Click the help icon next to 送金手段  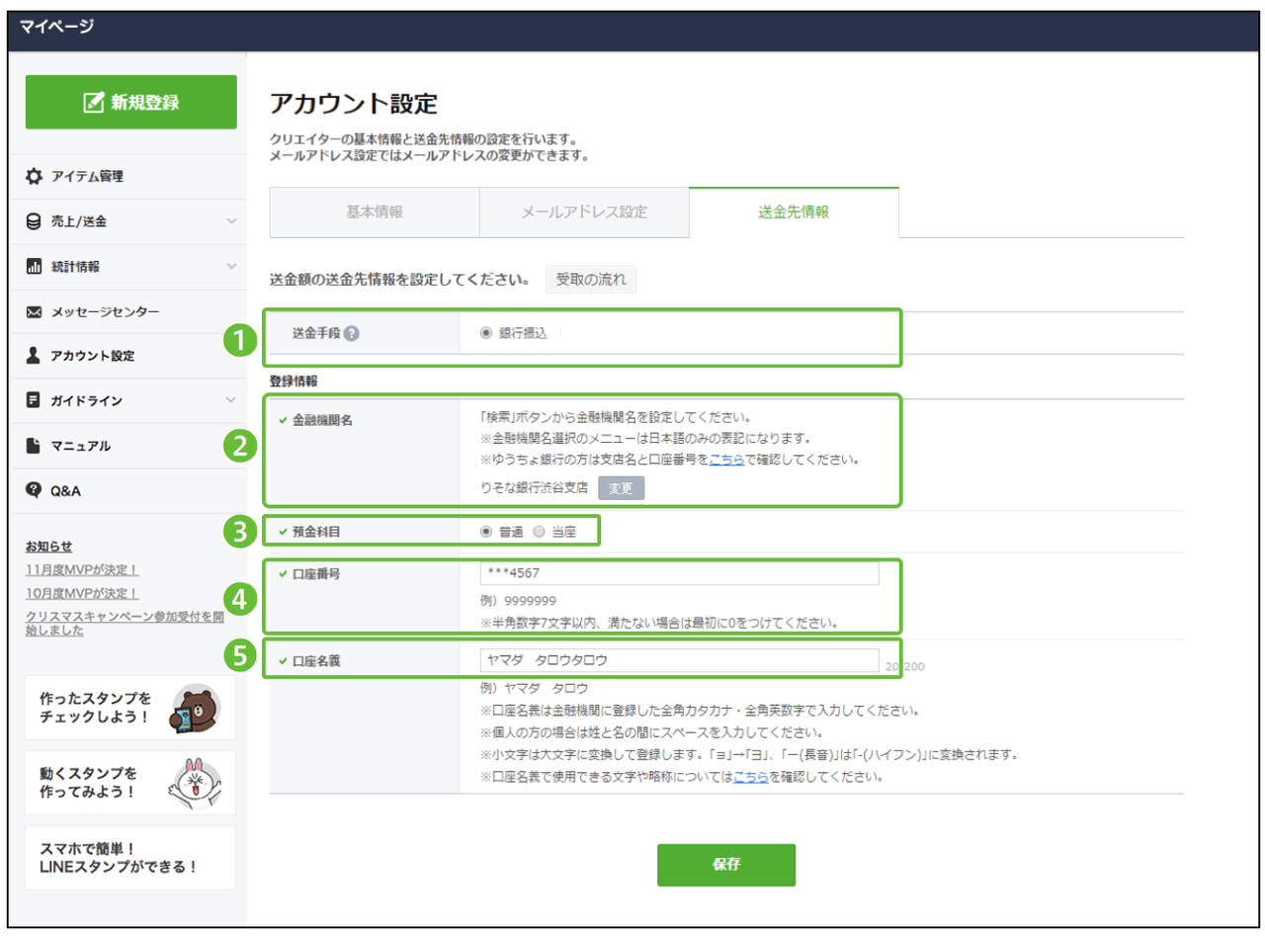353,334
